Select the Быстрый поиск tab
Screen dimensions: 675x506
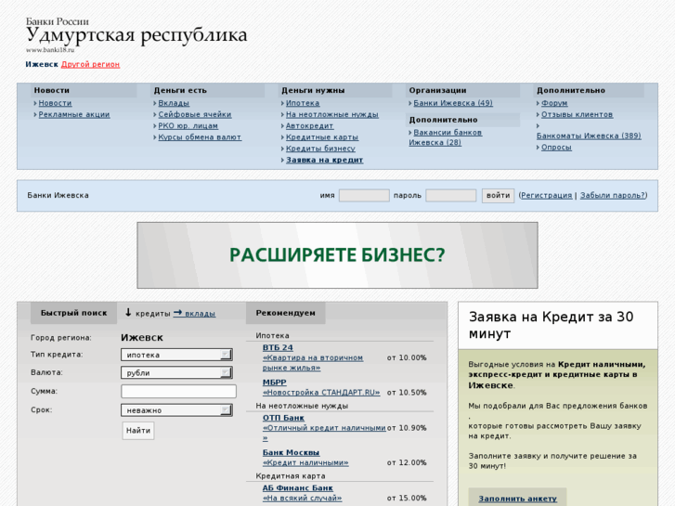pos(73,313)
